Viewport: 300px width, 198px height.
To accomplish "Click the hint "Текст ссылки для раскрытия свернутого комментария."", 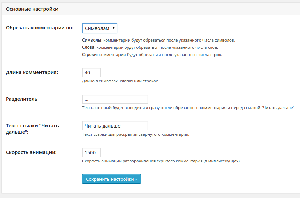I will point(135,134).
